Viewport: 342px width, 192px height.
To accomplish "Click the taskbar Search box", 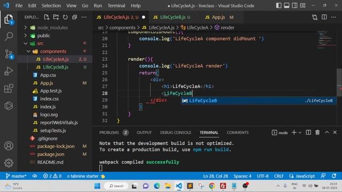I will pyautogui.click(x=116, y=186).
